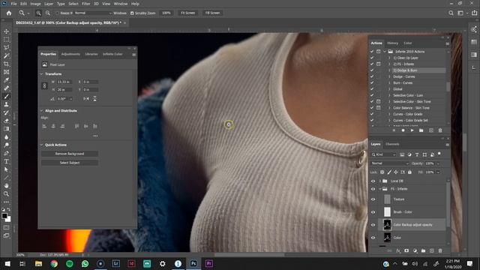This screenshot has height=270, width=480.
Task: Add layer mask icon in Layers panel
Action: tap(406, 250)
